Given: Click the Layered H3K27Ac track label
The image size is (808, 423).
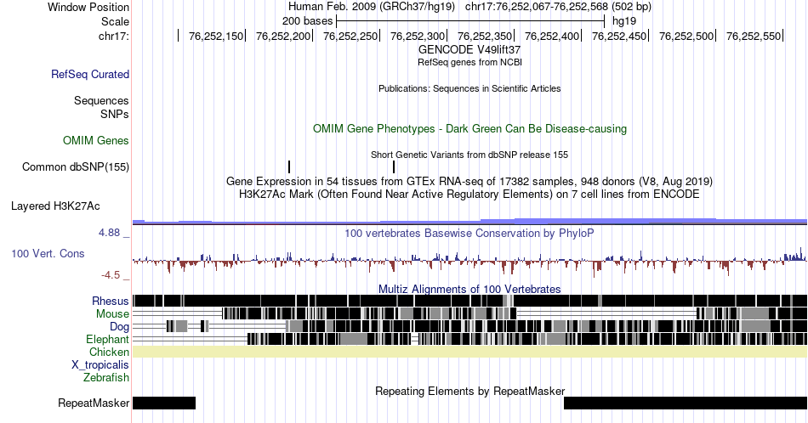Looking at the screenshot, I should coord(55,206).
